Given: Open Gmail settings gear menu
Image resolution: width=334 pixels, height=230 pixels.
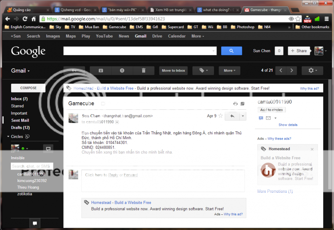Looking at the screenshot, I should pyautogui.click(x=312, y=71).
